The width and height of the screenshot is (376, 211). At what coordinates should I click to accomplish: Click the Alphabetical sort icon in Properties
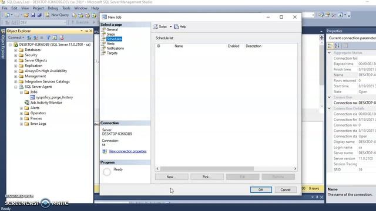point(337,46)
